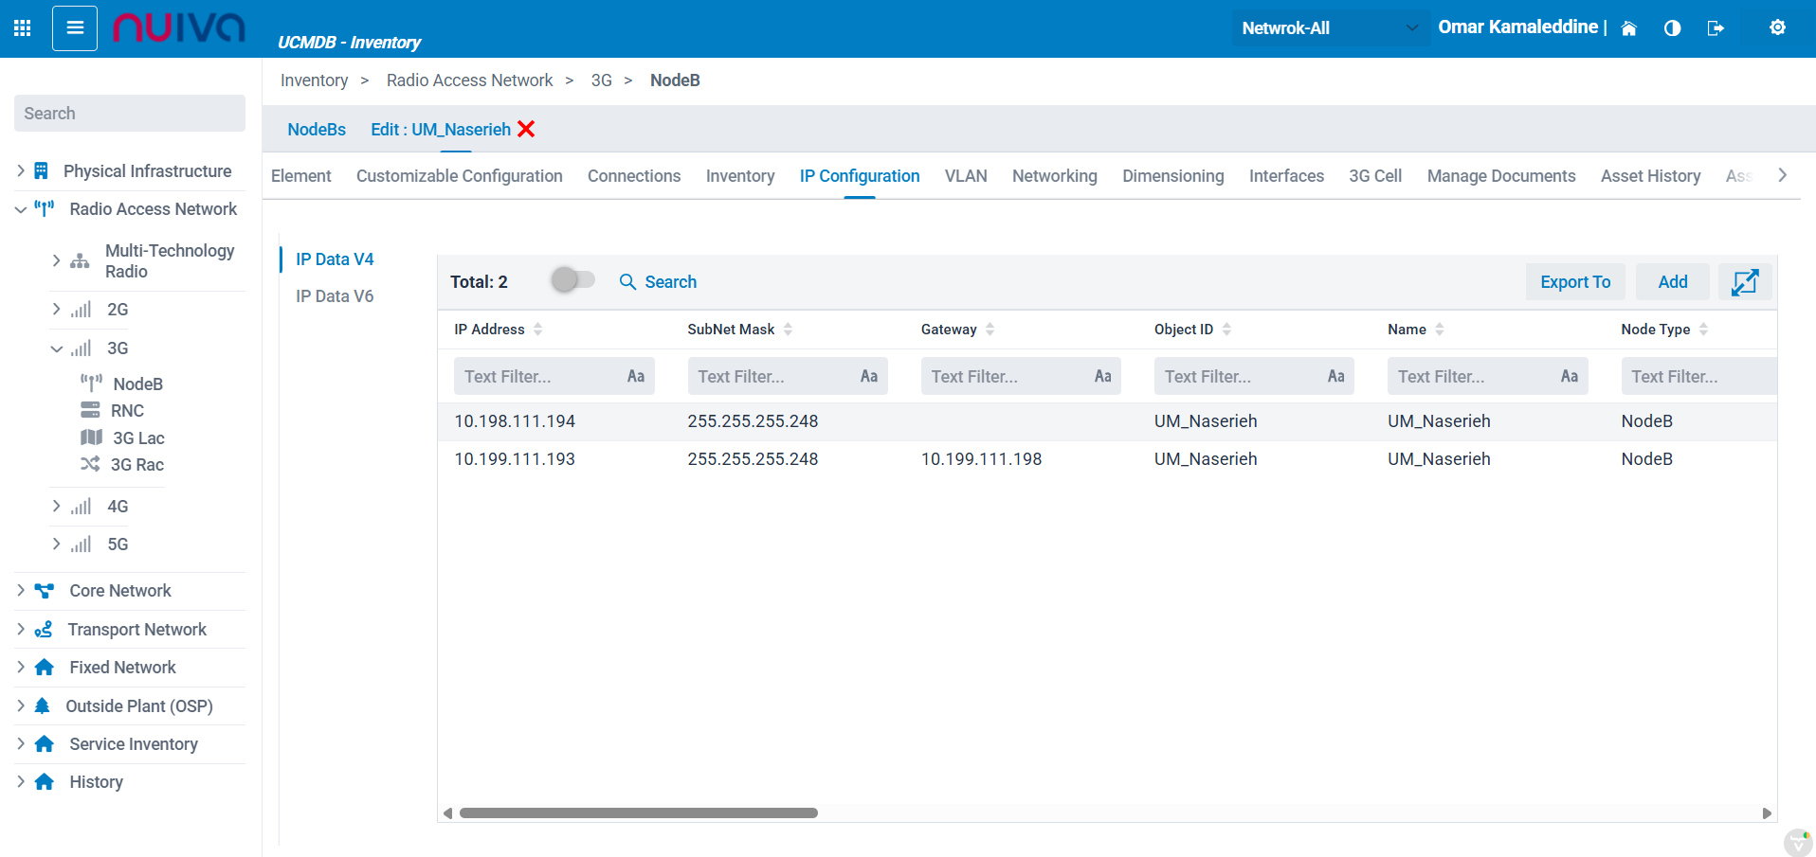Open settings gear icon
Viewport: 1816px width, 857px height.
coord(1777,27)
